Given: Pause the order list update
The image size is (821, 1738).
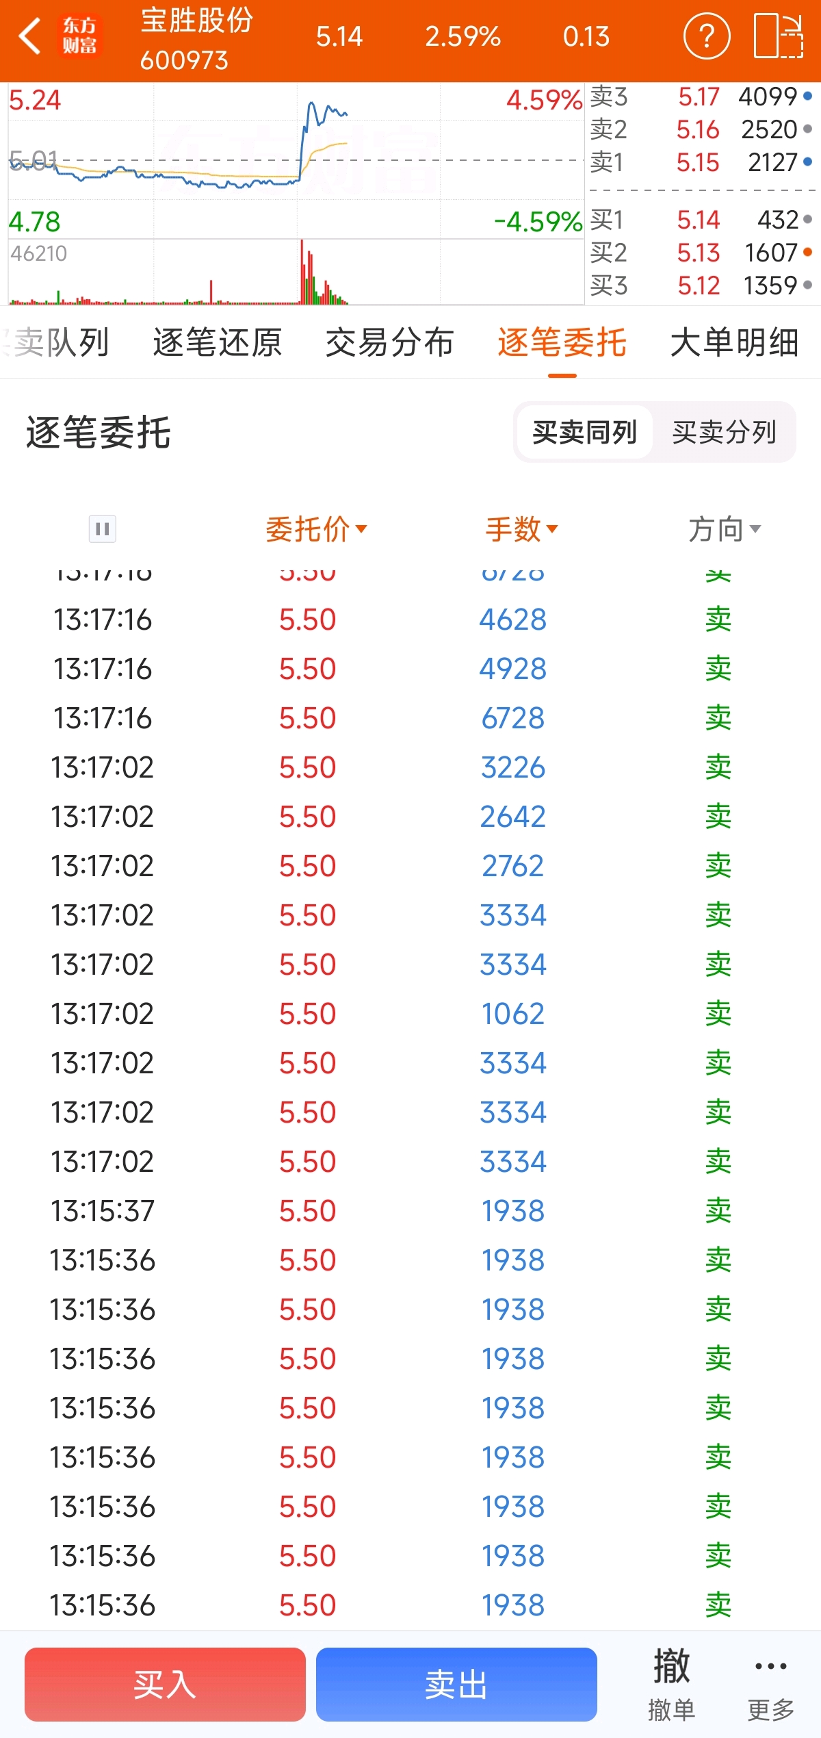Looking at the screenshot, I should 102,528.
